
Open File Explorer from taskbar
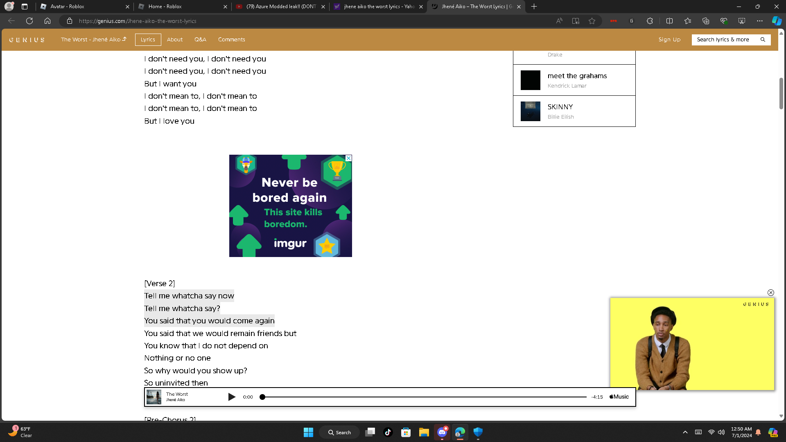[424, 432]
